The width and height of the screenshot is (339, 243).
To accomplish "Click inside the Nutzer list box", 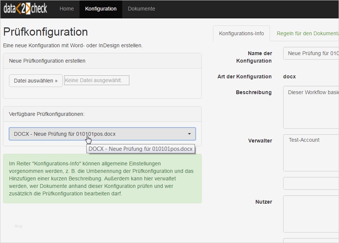I will pyautogui.click(x=311, y=213).
